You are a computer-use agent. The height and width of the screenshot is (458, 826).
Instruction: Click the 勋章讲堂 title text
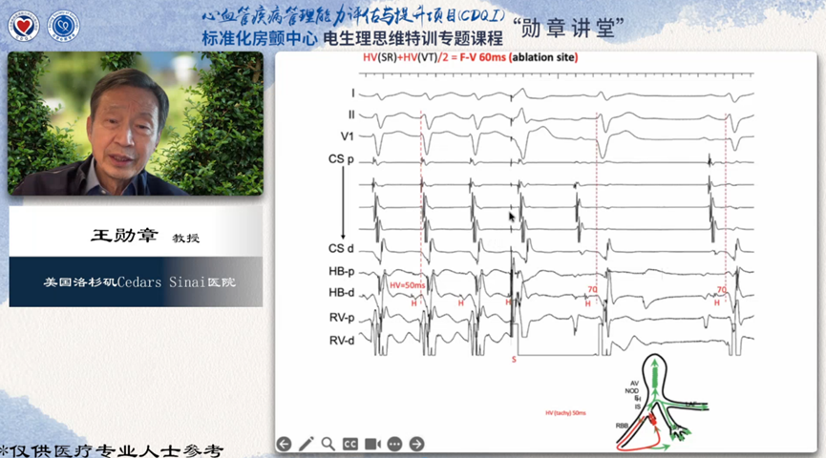[568, 28]
